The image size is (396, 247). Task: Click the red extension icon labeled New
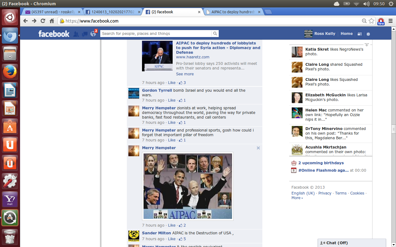click(x=381, y=21)
